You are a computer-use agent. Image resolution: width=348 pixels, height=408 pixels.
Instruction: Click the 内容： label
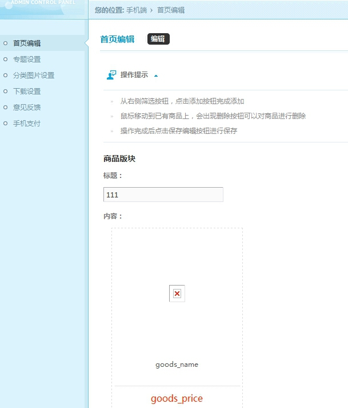[x=113, y=216]
